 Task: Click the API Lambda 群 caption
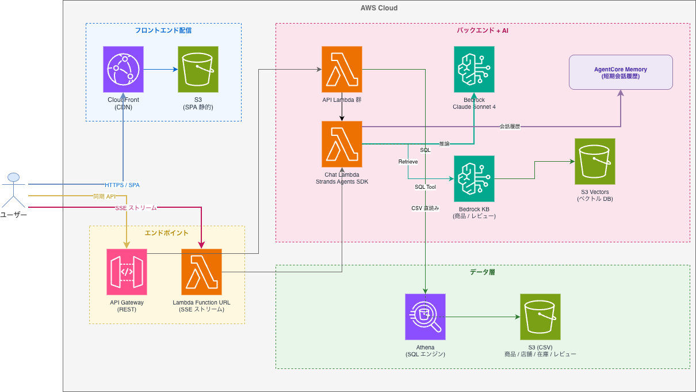tap(342, 100)
